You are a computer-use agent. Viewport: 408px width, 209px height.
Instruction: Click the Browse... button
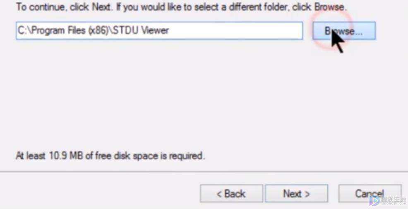click(344, 31)
